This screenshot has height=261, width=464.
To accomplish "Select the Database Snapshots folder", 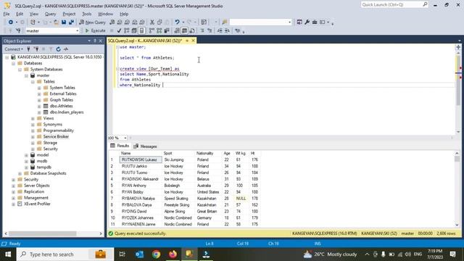I will pyautogui.click(x=49, y=173).
